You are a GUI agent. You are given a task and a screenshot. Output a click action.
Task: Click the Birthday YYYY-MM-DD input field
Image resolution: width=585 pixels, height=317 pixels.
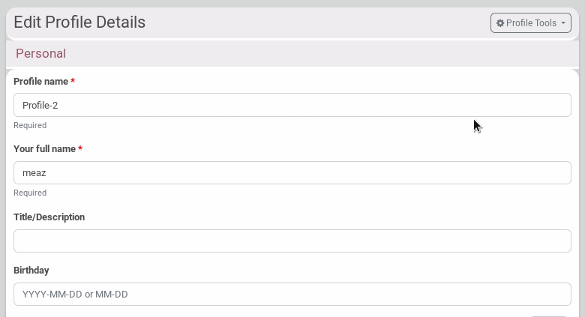pos(292,294)
